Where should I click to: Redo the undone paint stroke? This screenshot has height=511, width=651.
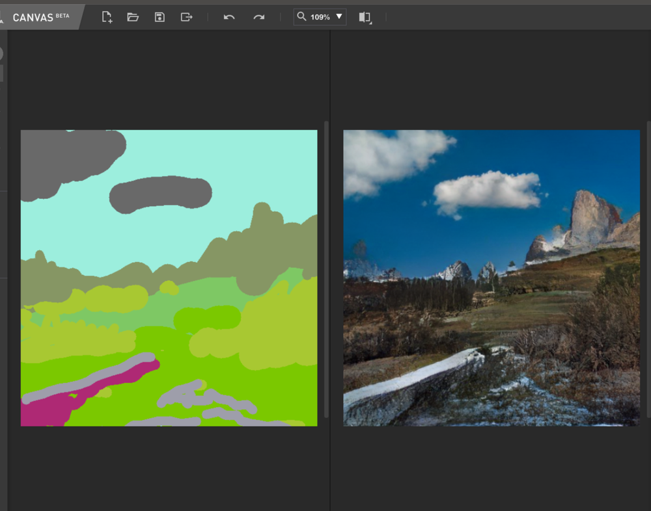coord(258,17)
